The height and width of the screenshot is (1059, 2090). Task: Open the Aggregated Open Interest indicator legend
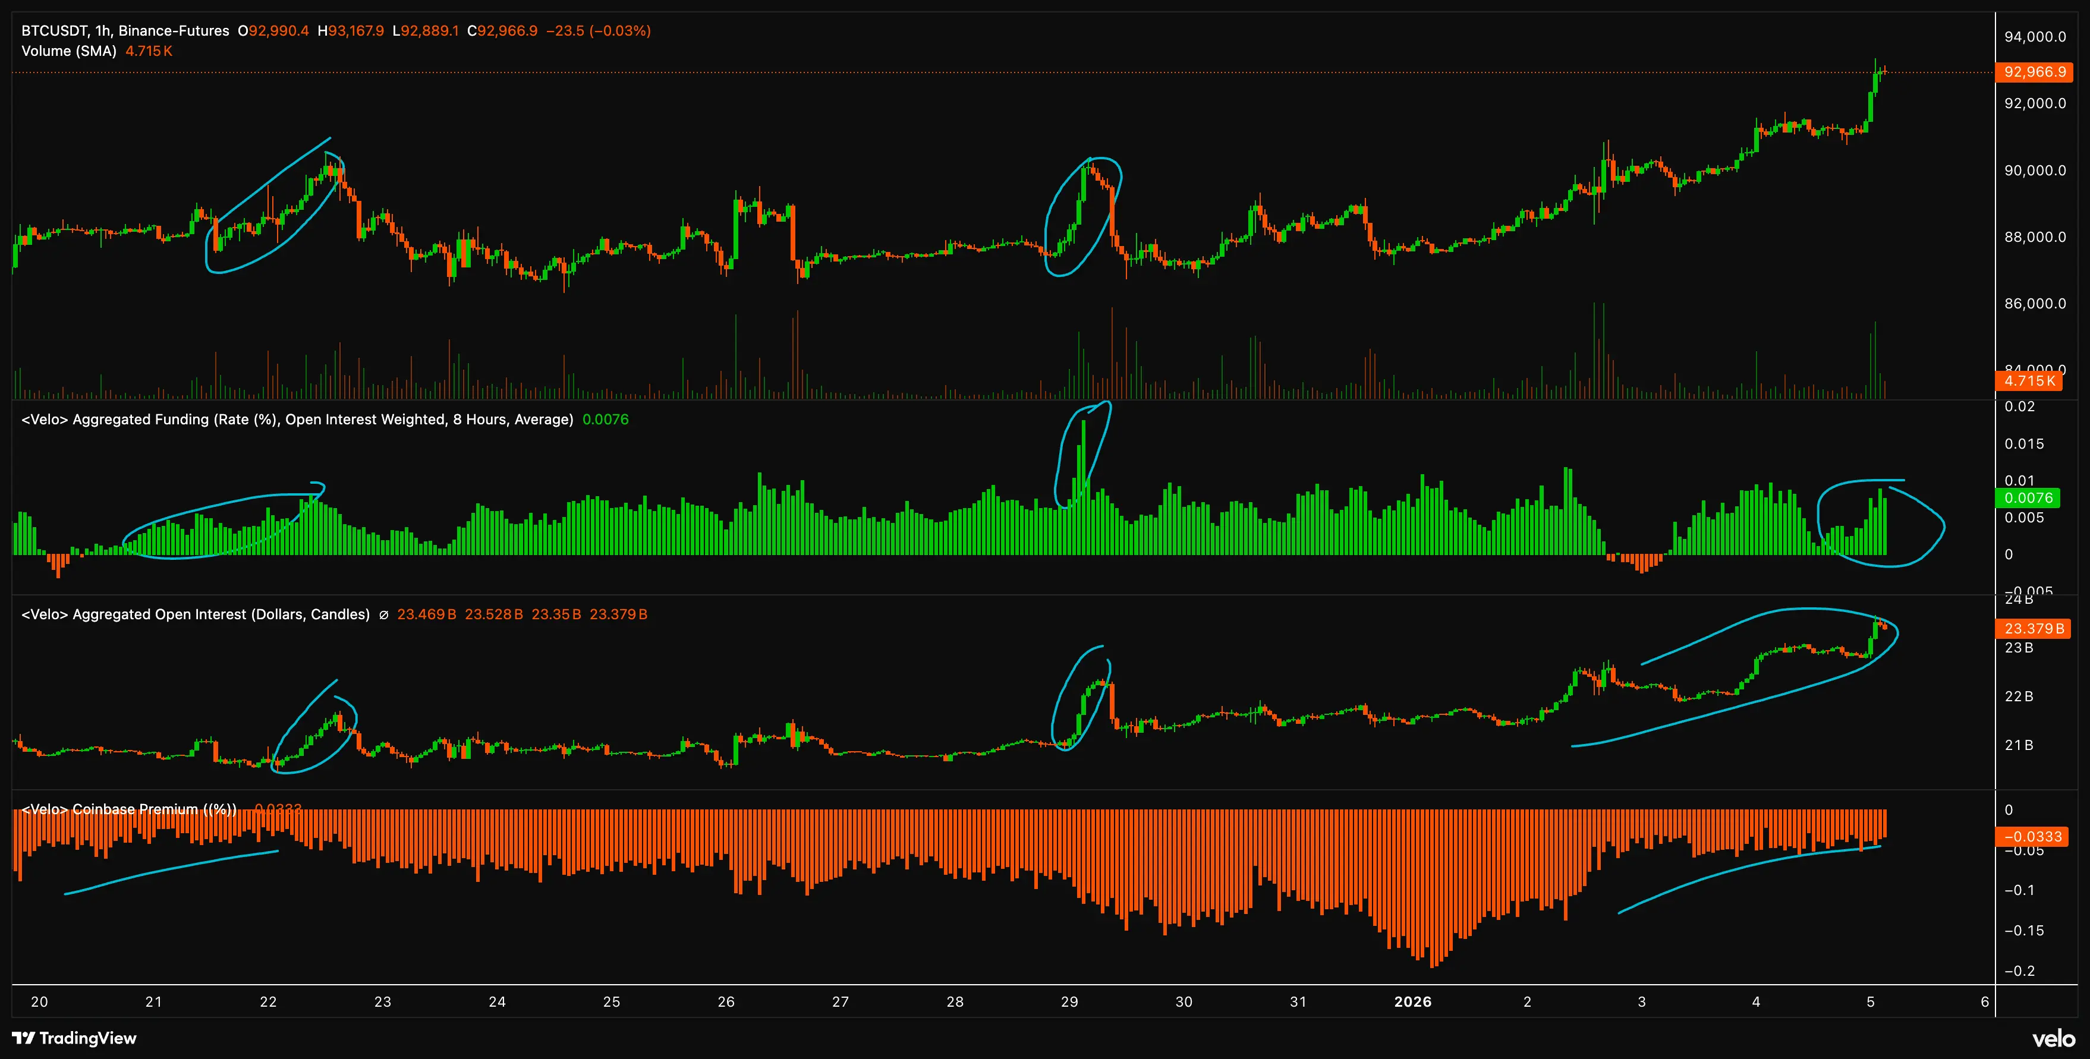click(x=196, y=614)
